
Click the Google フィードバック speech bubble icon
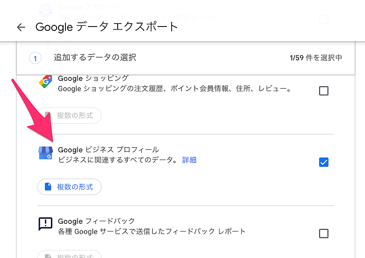(45, 224)
